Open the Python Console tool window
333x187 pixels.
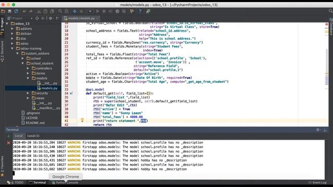click(65, 182)
